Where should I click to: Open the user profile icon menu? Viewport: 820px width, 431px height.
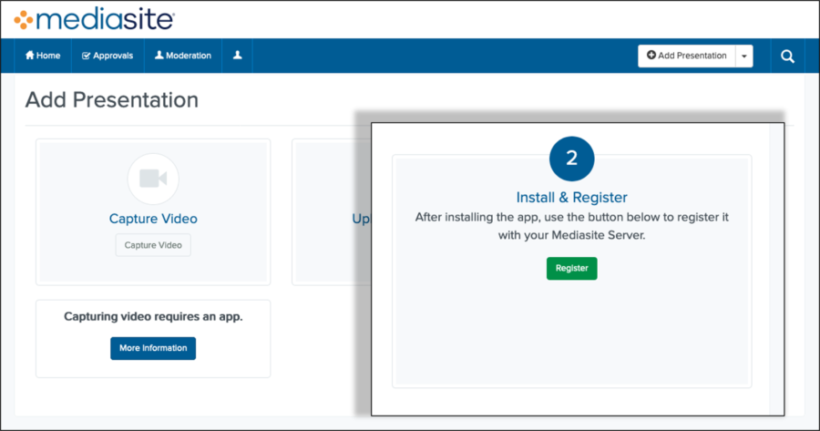pos(238,56)
